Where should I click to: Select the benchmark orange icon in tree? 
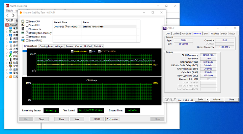[10, 77]
